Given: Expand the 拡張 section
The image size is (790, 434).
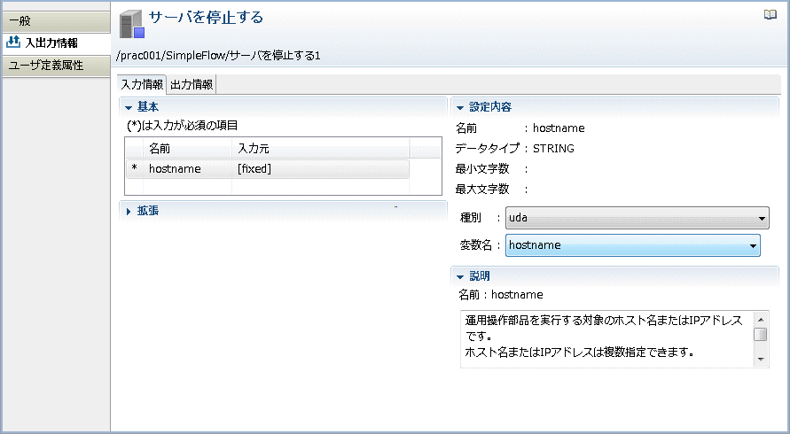Looking at the screenshot, I should click(x=129, y=212).
